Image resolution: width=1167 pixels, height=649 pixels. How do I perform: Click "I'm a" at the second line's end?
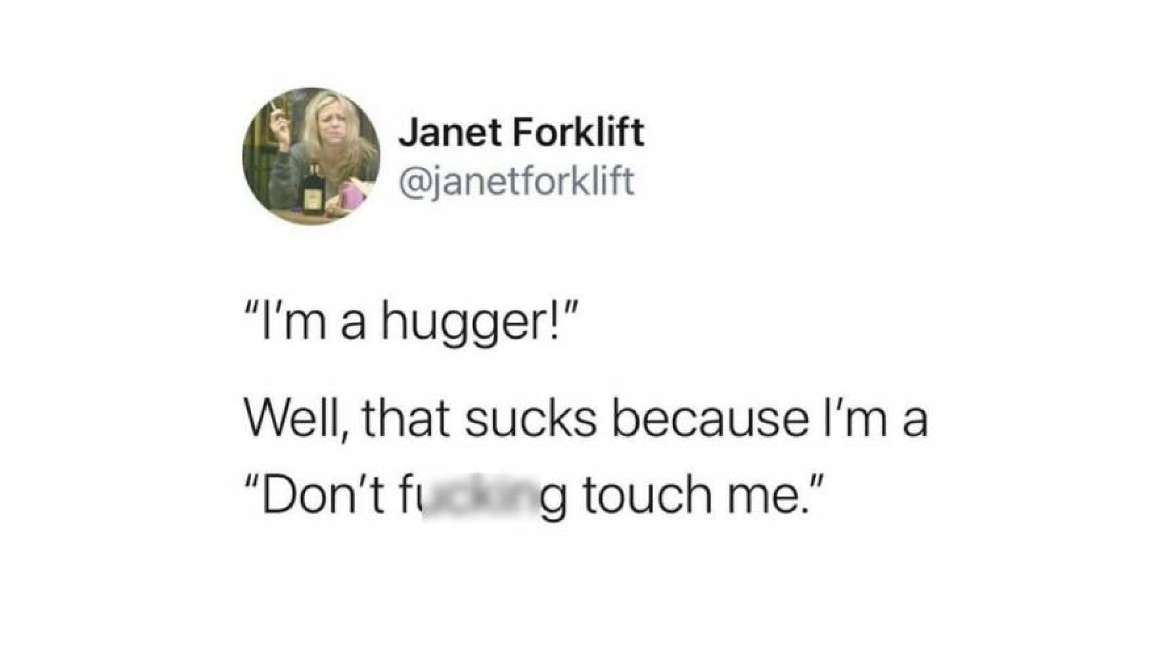point(874,418)
